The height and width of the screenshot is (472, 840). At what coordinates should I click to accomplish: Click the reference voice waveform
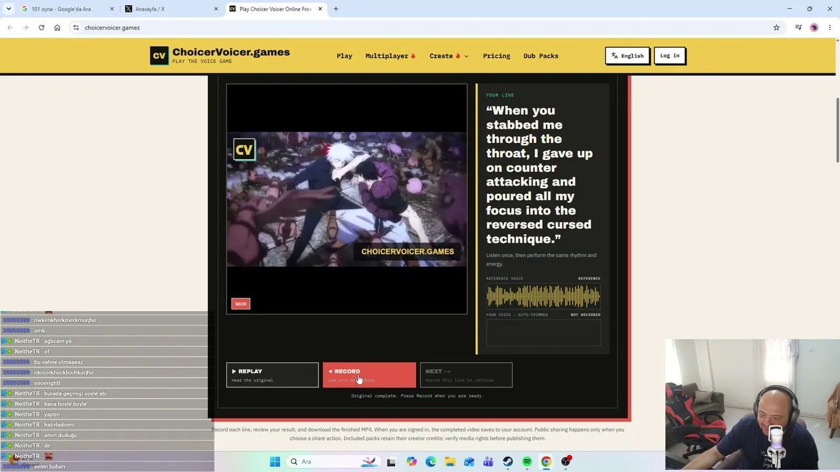pos(543,296)
